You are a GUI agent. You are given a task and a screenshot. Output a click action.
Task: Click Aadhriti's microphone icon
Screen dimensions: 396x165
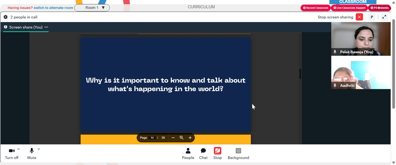click(335, 85)
